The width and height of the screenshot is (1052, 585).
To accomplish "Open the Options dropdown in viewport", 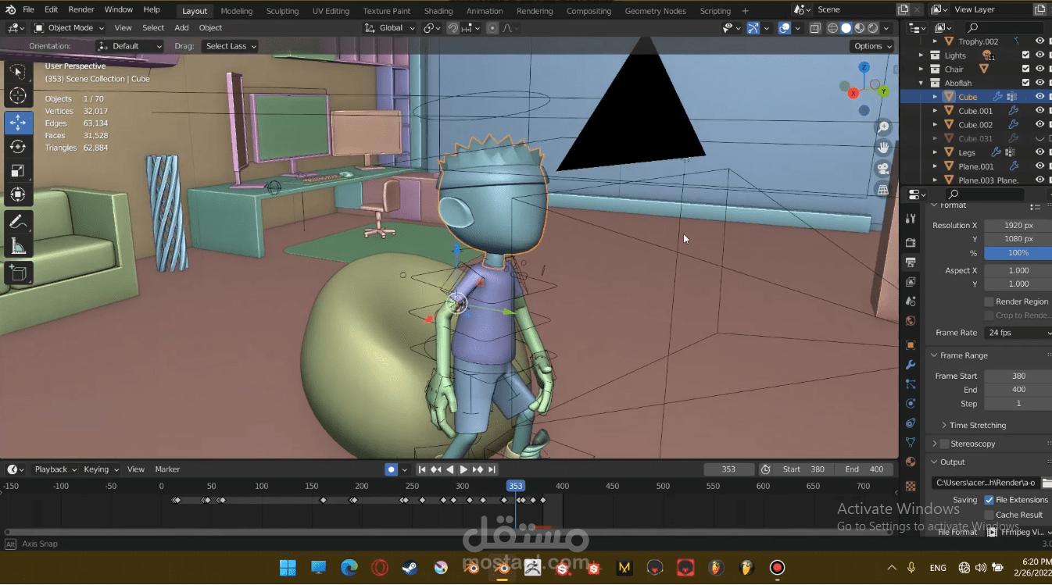I will [872, 46].
